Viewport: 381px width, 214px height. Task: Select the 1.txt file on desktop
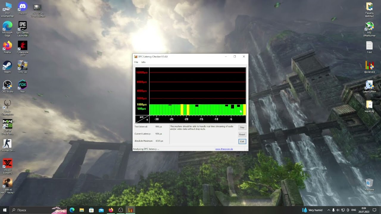click(369, 47)
